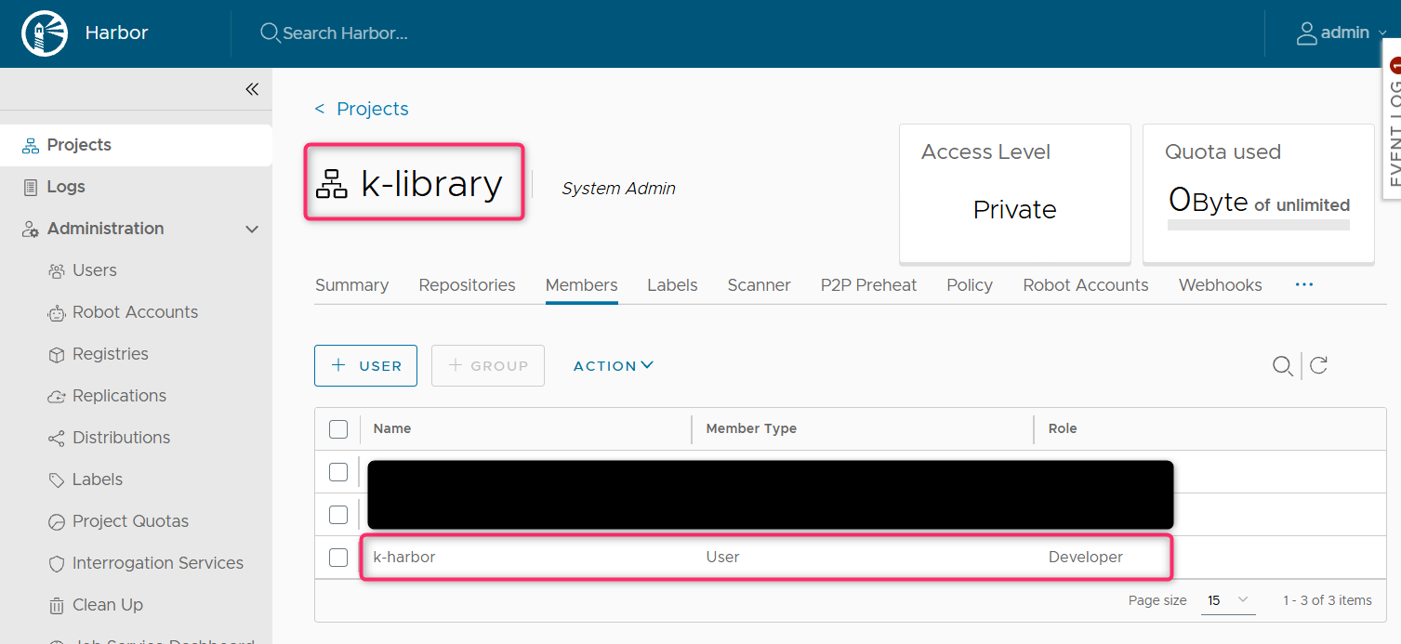The image size is (1401, 644).
Task: Click the Administration gear-user icon
Action: click(x=31, y=229)
